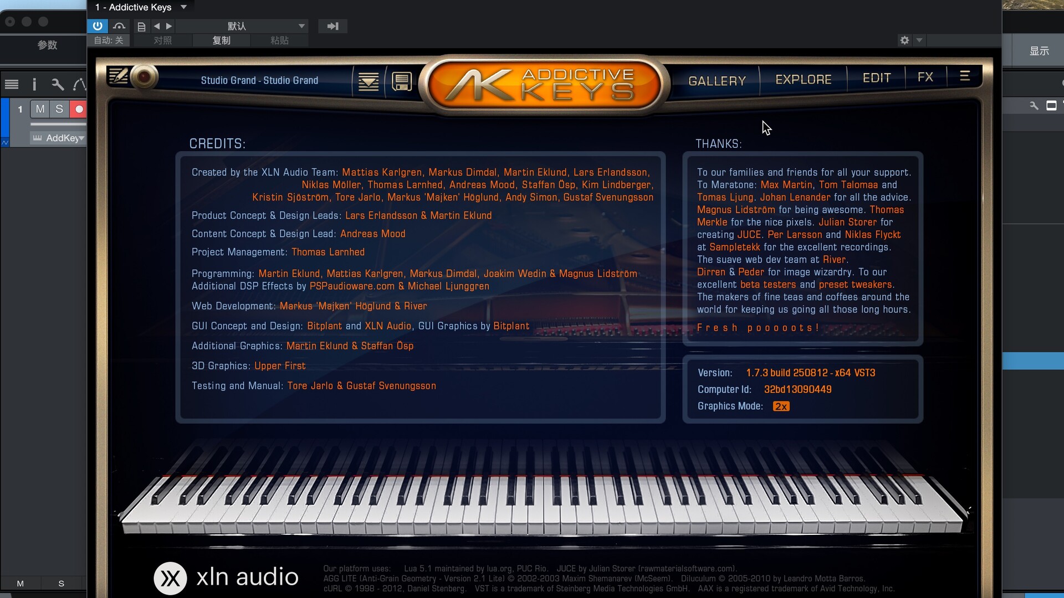Click the Computer Id value 32bd13090449
Screen dimensions: 1064x598
click(x=797, y=389)
